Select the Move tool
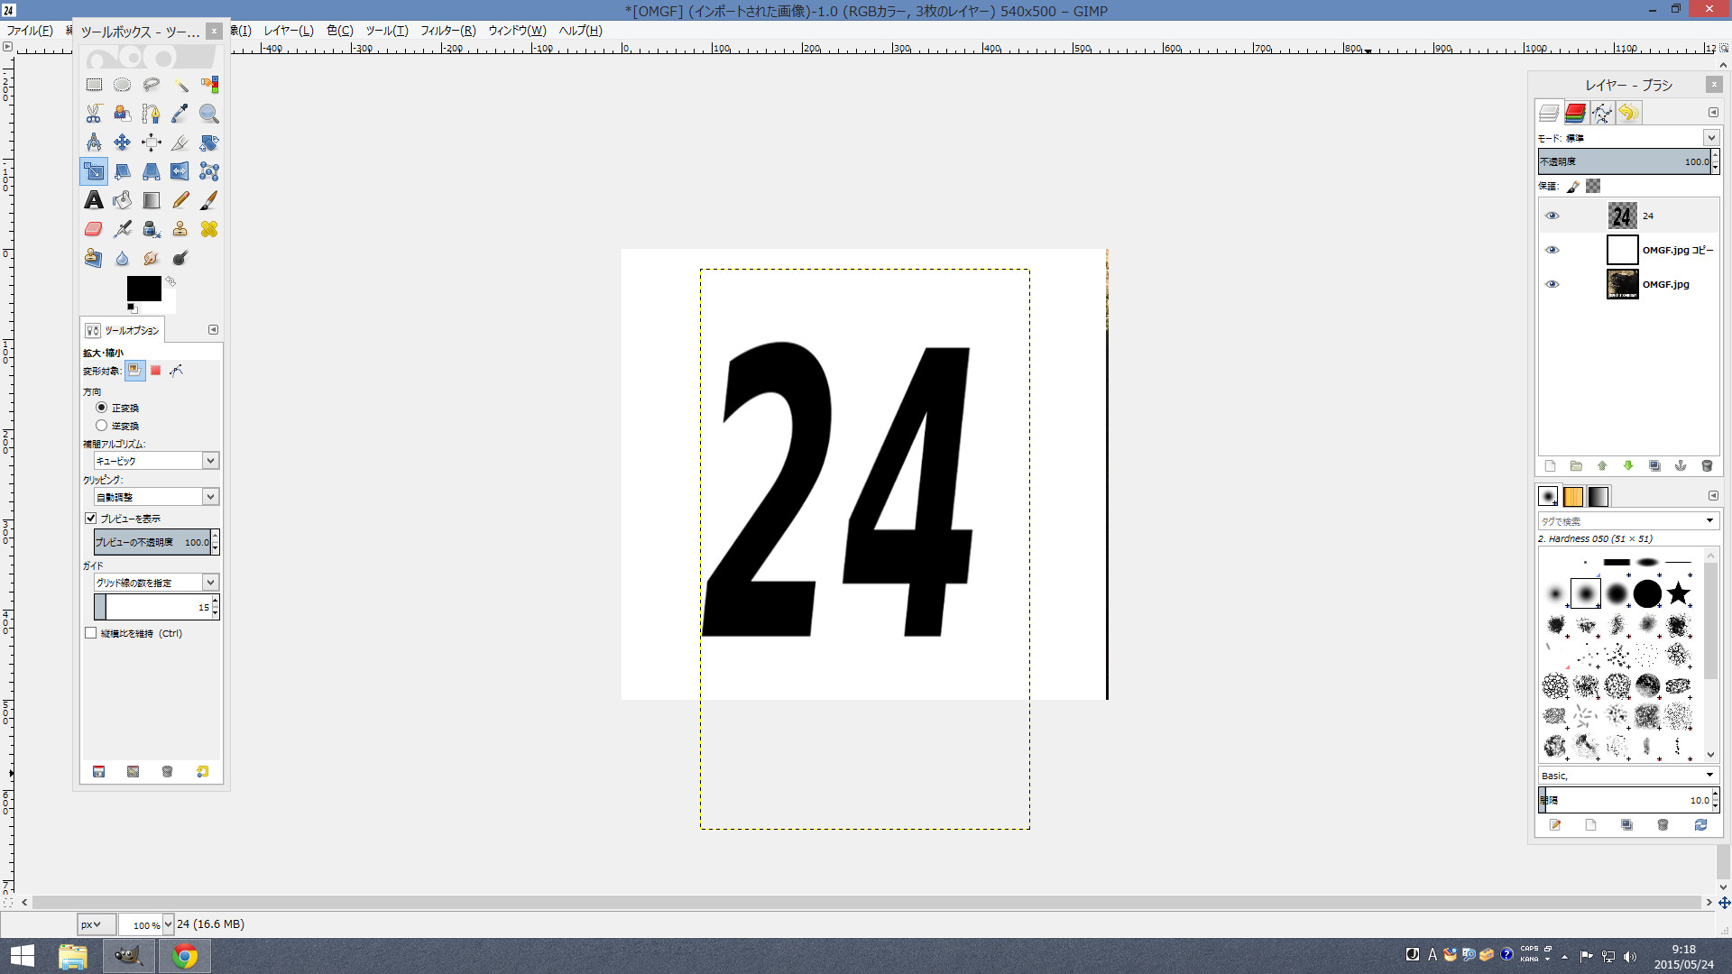Viewport: 1732px width, 974px height. click(x=122, y=142)
